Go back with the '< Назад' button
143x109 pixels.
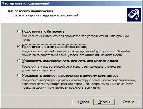pos(83,102)
